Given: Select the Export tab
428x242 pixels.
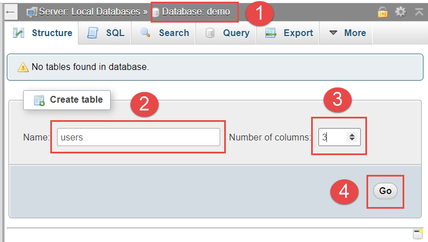Looking at the screenshot, I should tap(289, 33).
